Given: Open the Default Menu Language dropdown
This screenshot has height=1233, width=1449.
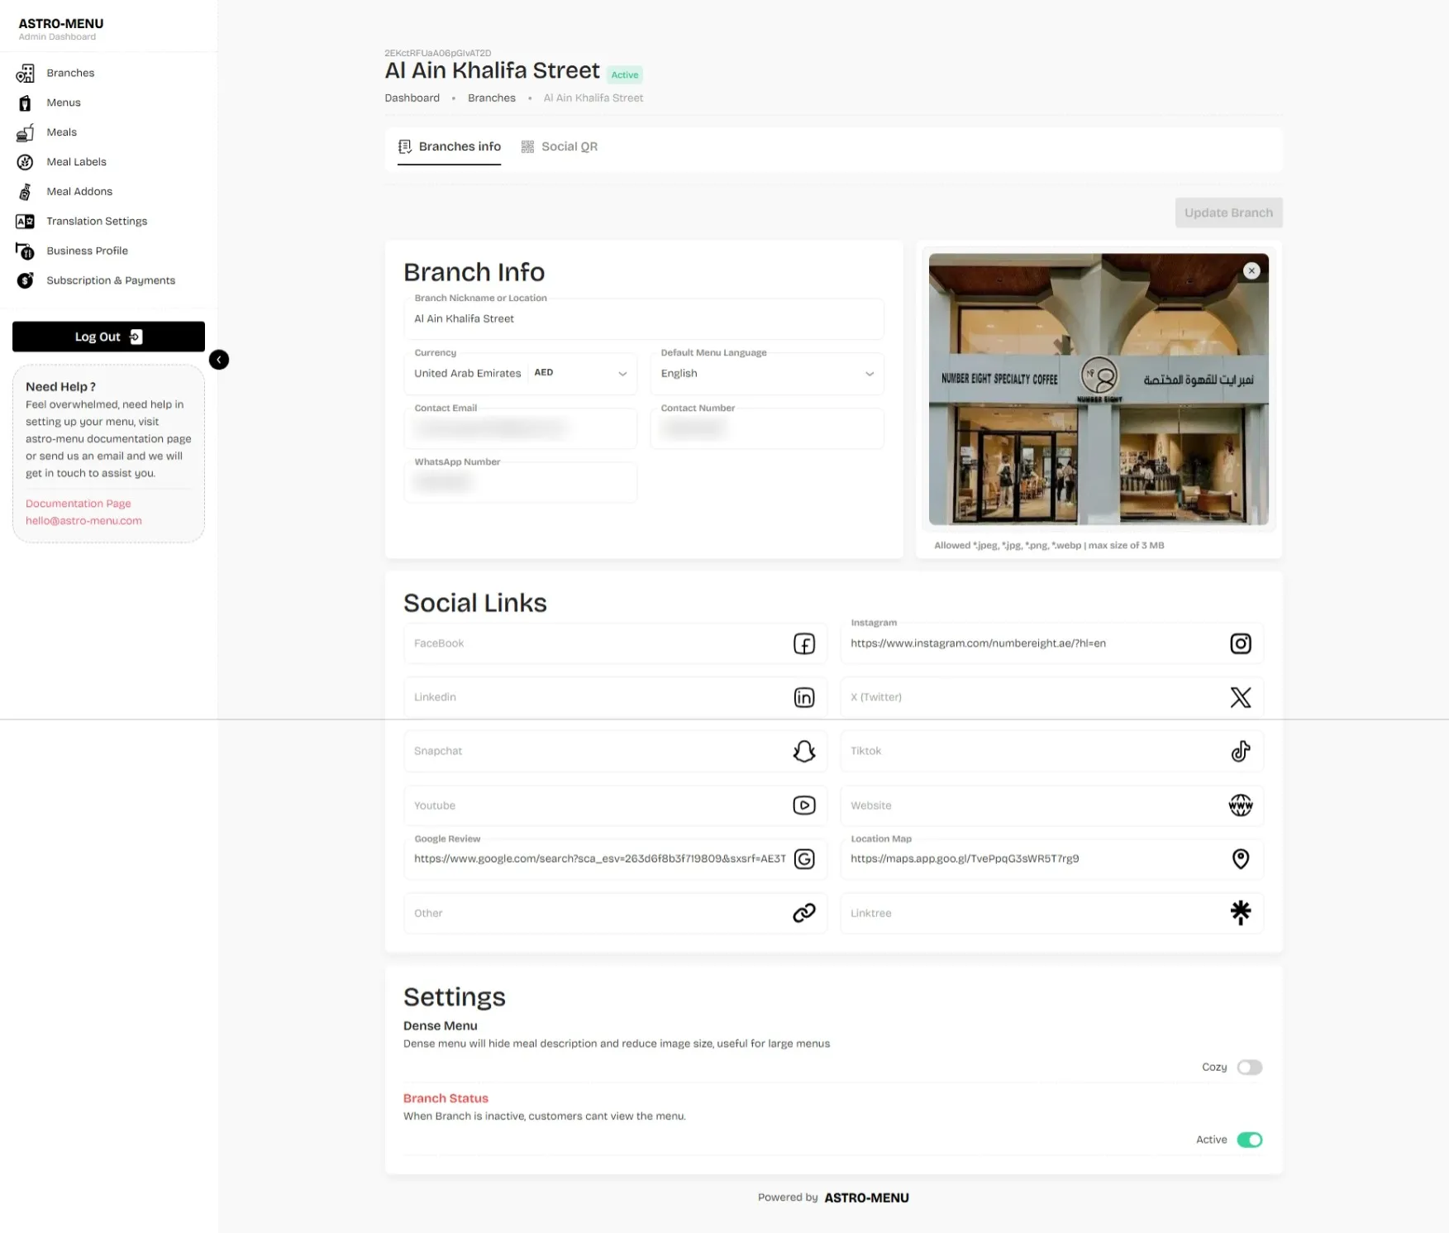Looking at the screenshot, I should tap(767, 374).
